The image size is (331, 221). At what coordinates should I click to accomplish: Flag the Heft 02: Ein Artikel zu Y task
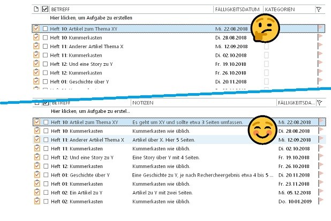coord(321,193)
